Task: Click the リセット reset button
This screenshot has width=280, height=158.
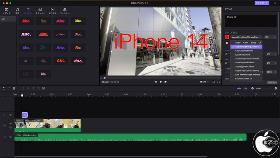Action: coord(272,82)
